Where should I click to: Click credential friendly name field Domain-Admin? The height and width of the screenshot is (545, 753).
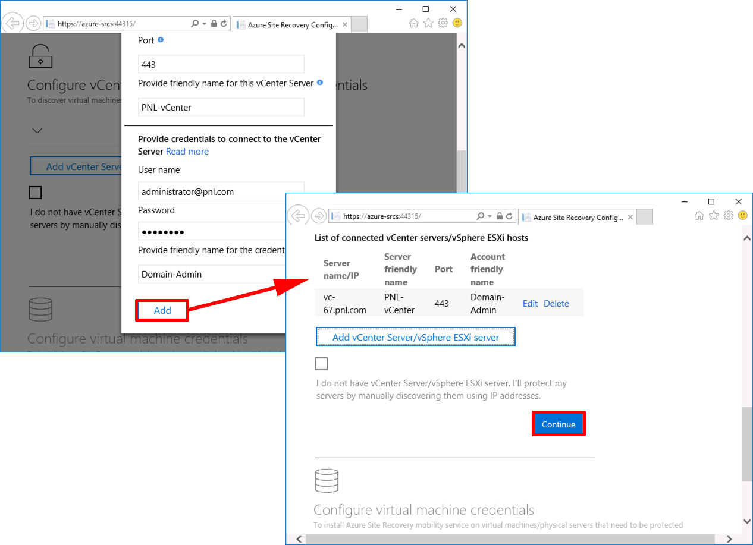(212, 274)
